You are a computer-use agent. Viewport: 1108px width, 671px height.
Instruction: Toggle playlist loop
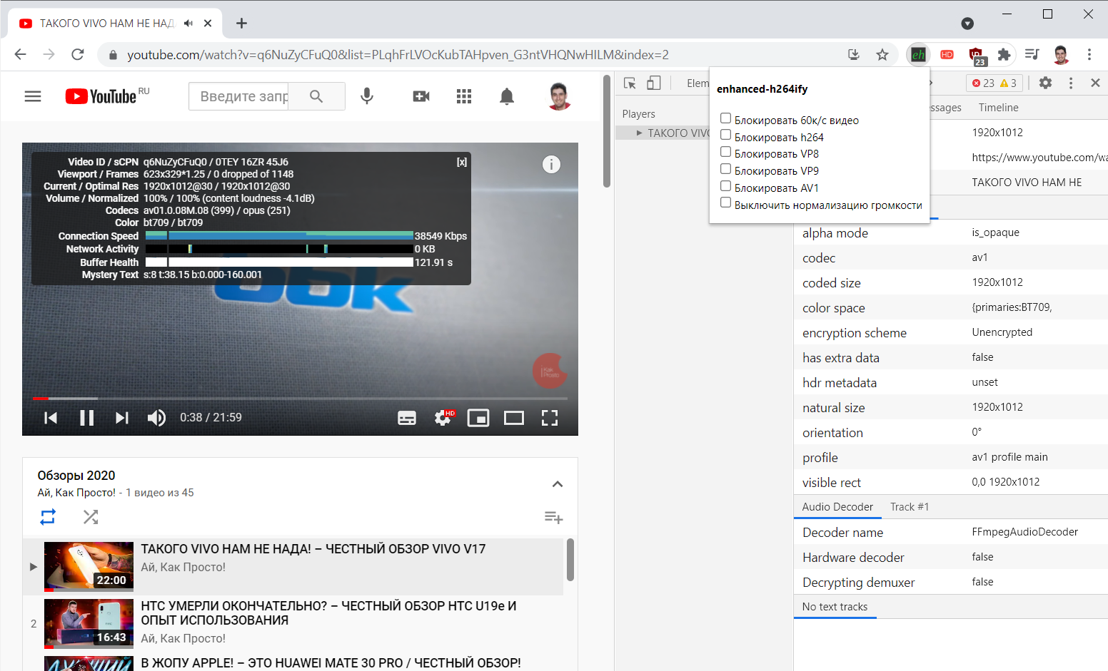[48, 517]
